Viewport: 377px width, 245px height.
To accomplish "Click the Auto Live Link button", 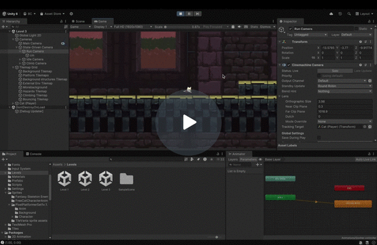I will (365, 159).
